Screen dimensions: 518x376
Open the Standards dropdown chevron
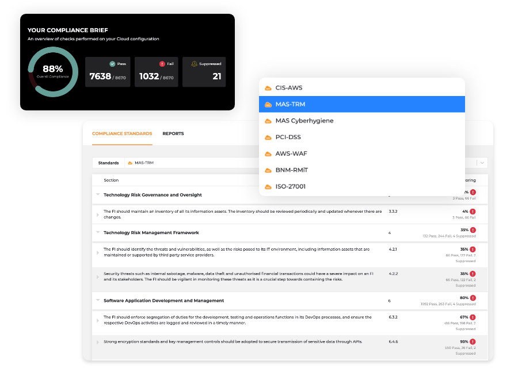pyautogui.click(x=482, y=163)
